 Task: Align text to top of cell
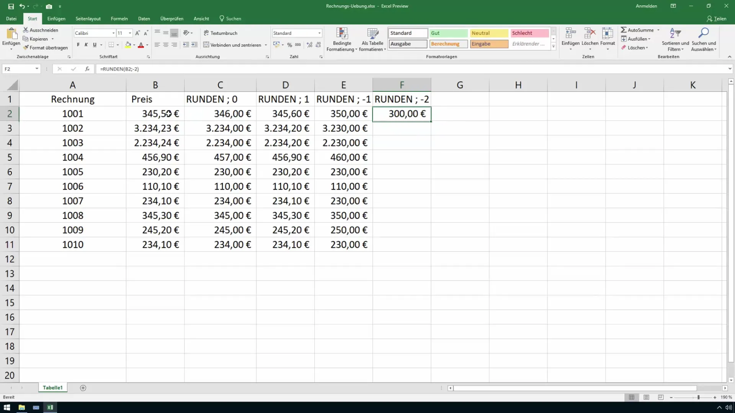(x=157, y=33)
